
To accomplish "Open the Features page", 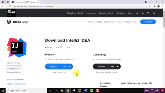I will point(119,22).
